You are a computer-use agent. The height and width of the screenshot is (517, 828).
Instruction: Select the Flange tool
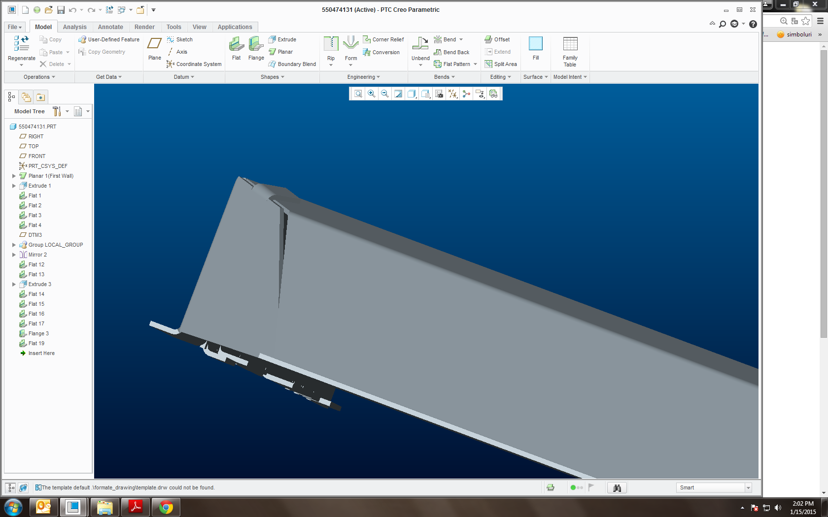(x=256, y=48)
